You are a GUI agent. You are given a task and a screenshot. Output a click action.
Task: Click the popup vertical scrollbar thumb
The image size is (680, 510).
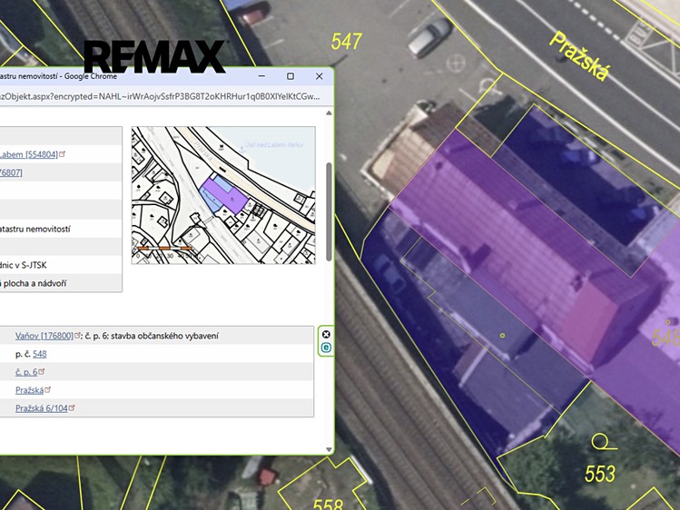(x=329, y=211)
